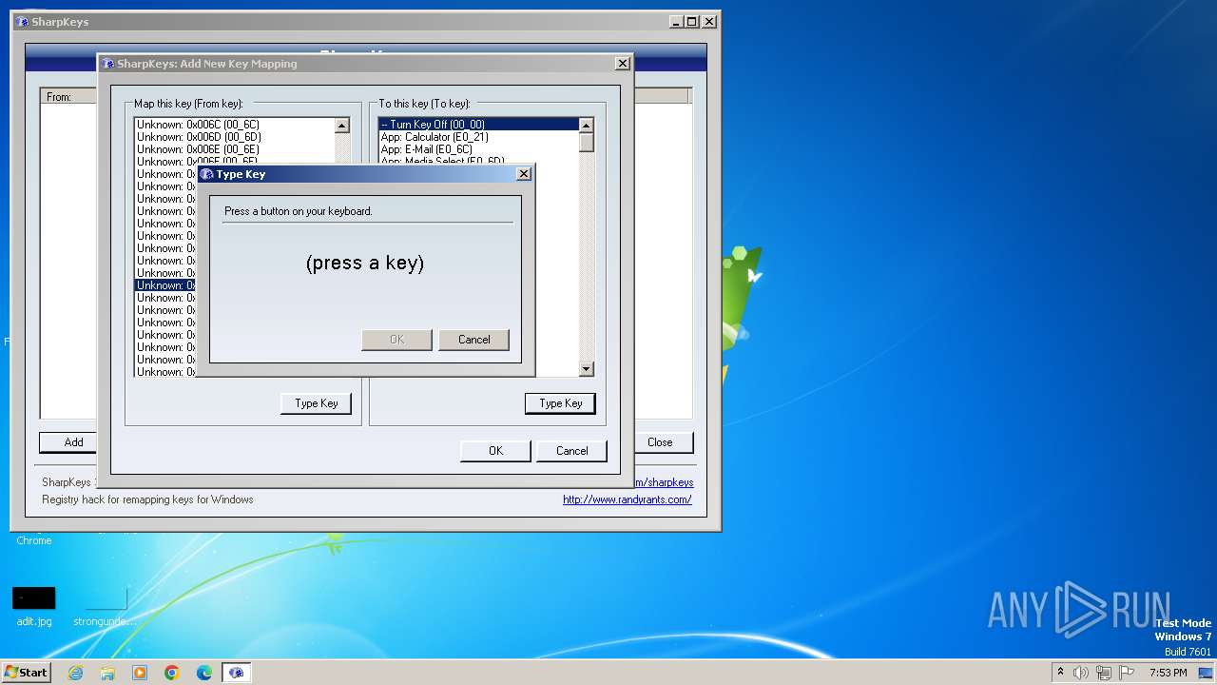Select Unknown: 0x006C (00_6C) in From list
The width and height of the screenshot is (1217, 685).
(x=198, y=125)
